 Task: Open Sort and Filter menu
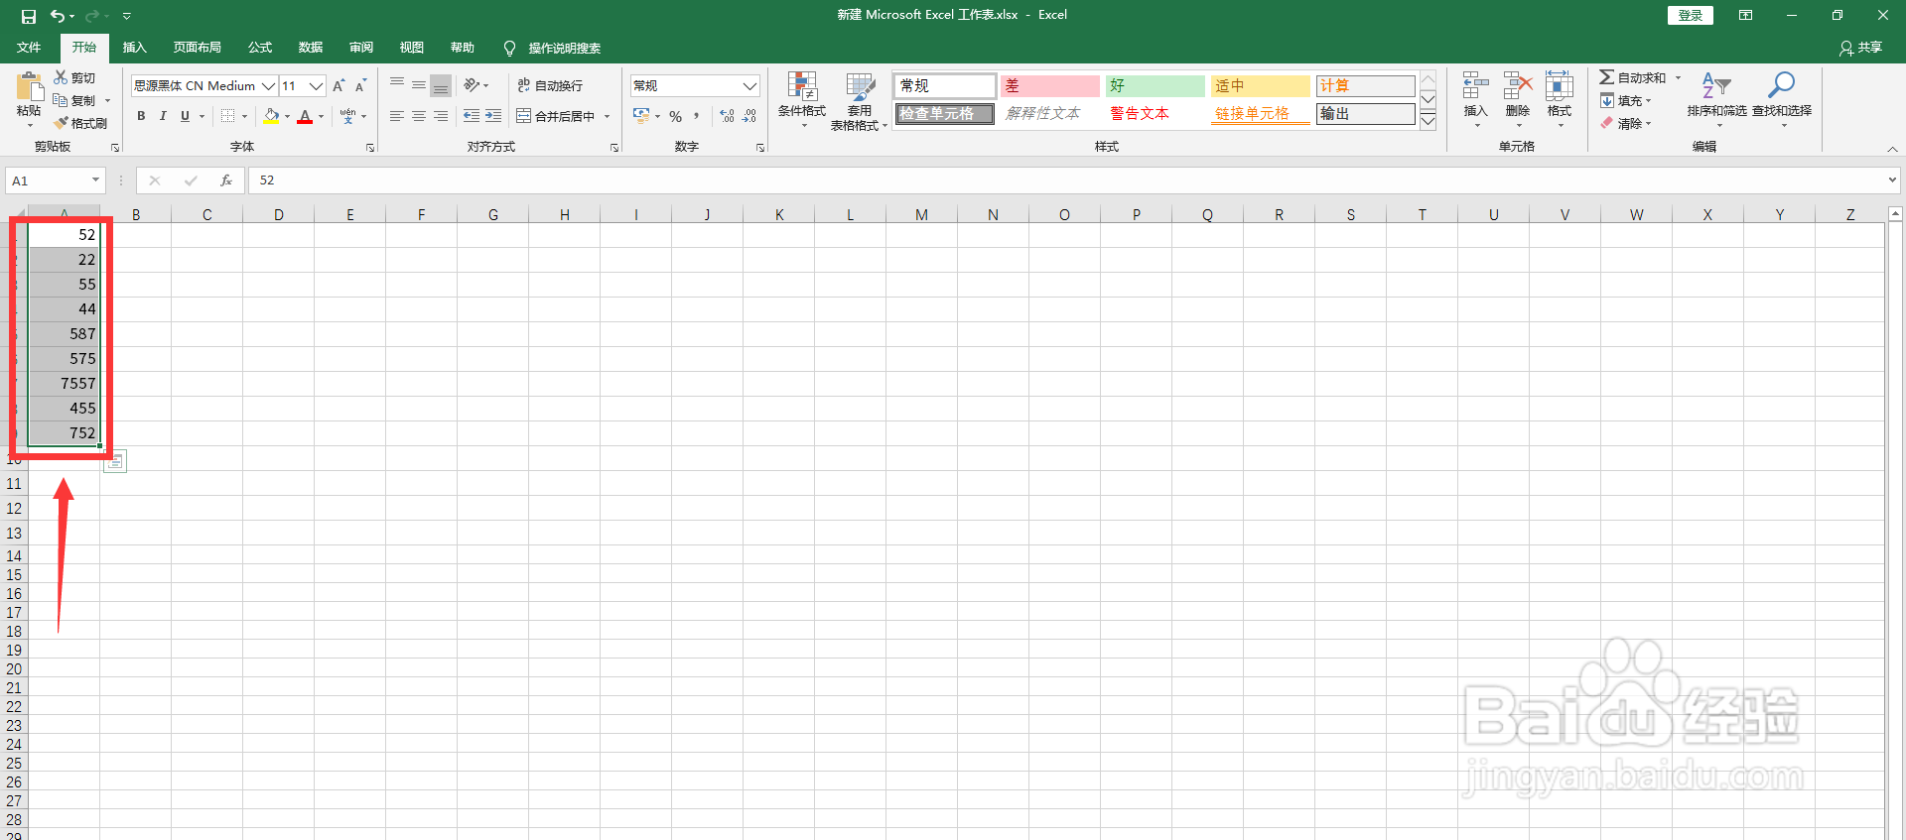1716,99
